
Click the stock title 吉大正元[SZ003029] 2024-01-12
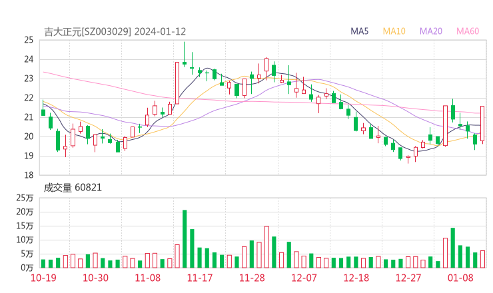click(115, 32)
